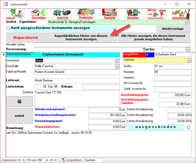Open the Unterricht icon
196x163 pixels.
coord(62,14)
